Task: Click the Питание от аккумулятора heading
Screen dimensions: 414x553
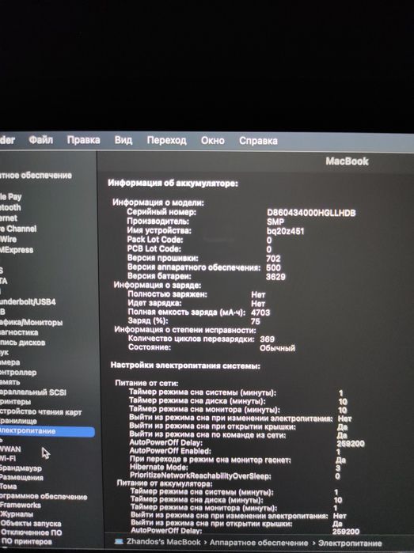Action: pyautogui.click(x=165, y=483)
